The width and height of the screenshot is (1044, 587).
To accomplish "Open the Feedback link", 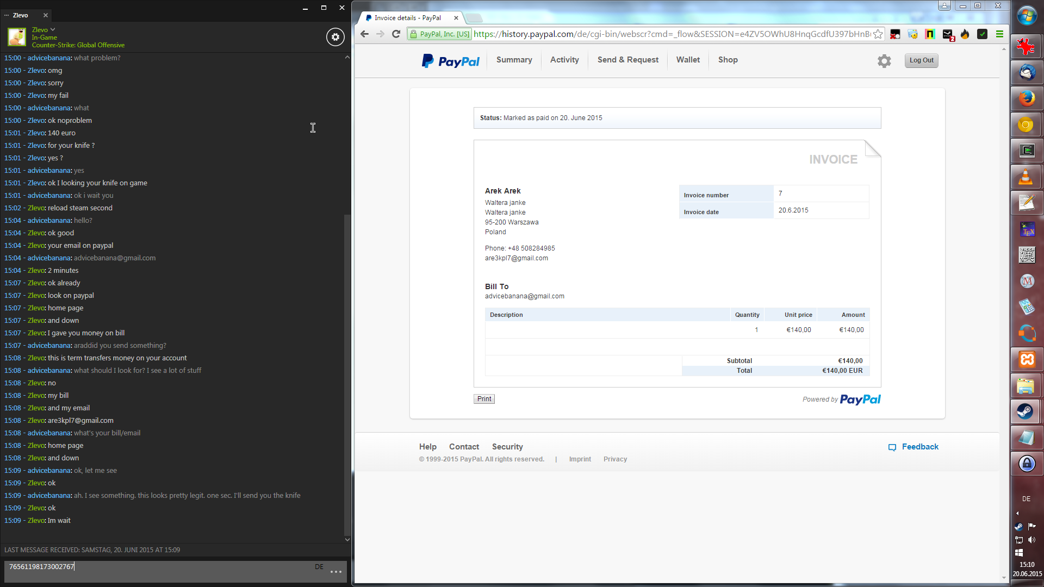I will point(919,447).
